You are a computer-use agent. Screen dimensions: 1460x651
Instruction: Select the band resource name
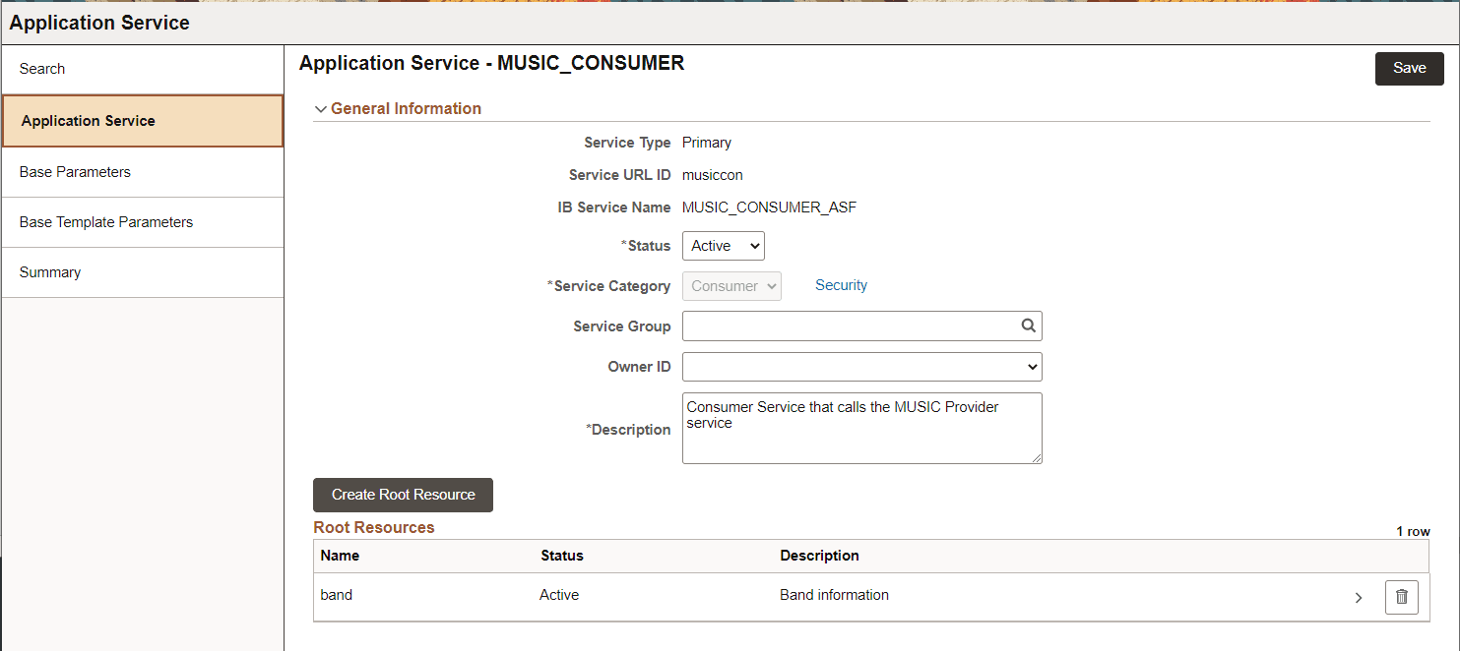(336, 594)
